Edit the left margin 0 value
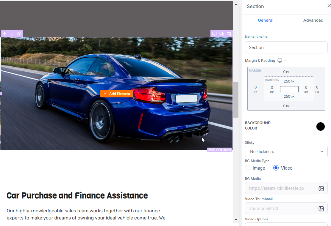Image resolution: width=331 pixels, height=226 pixels. tap(256, 89)
